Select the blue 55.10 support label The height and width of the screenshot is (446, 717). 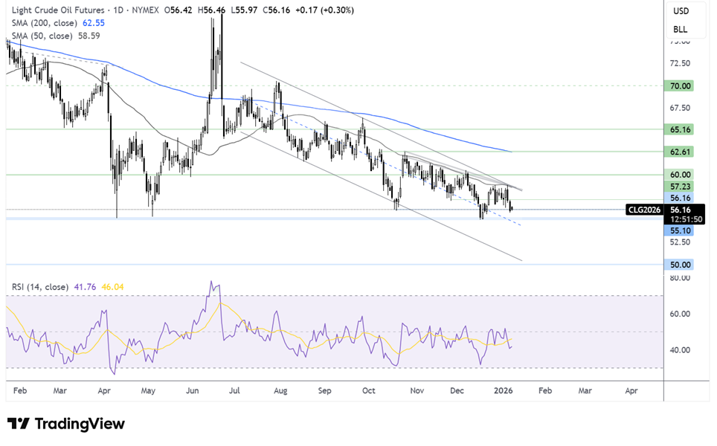point(681,231)
